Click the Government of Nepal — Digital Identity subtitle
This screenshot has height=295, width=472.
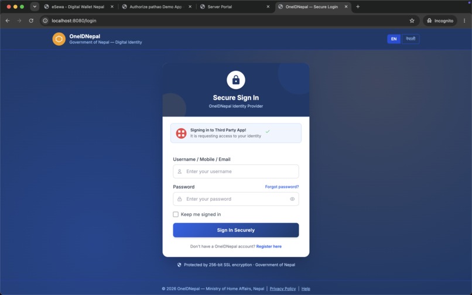105,42
